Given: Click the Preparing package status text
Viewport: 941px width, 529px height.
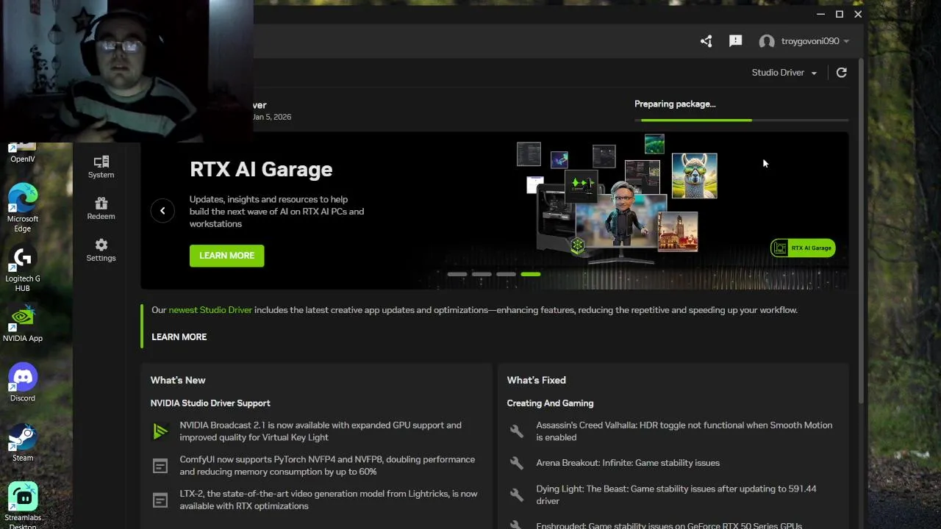Looking at the screenshot, I should 675,104.
